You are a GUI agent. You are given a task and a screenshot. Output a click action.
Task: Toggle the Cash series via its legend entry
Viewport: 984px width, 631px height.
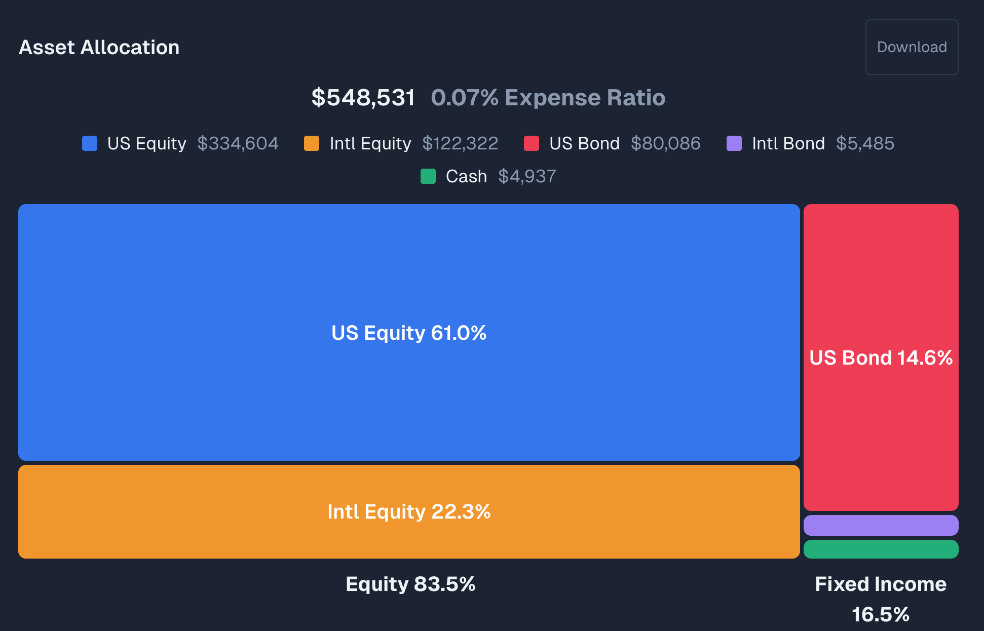pyautogui.click(x=465, y=176)
